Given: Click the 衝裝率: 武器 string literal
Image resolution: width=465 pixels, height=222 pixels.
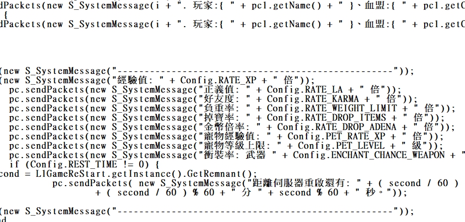Looking at the screenshot, I should (237, 155).
